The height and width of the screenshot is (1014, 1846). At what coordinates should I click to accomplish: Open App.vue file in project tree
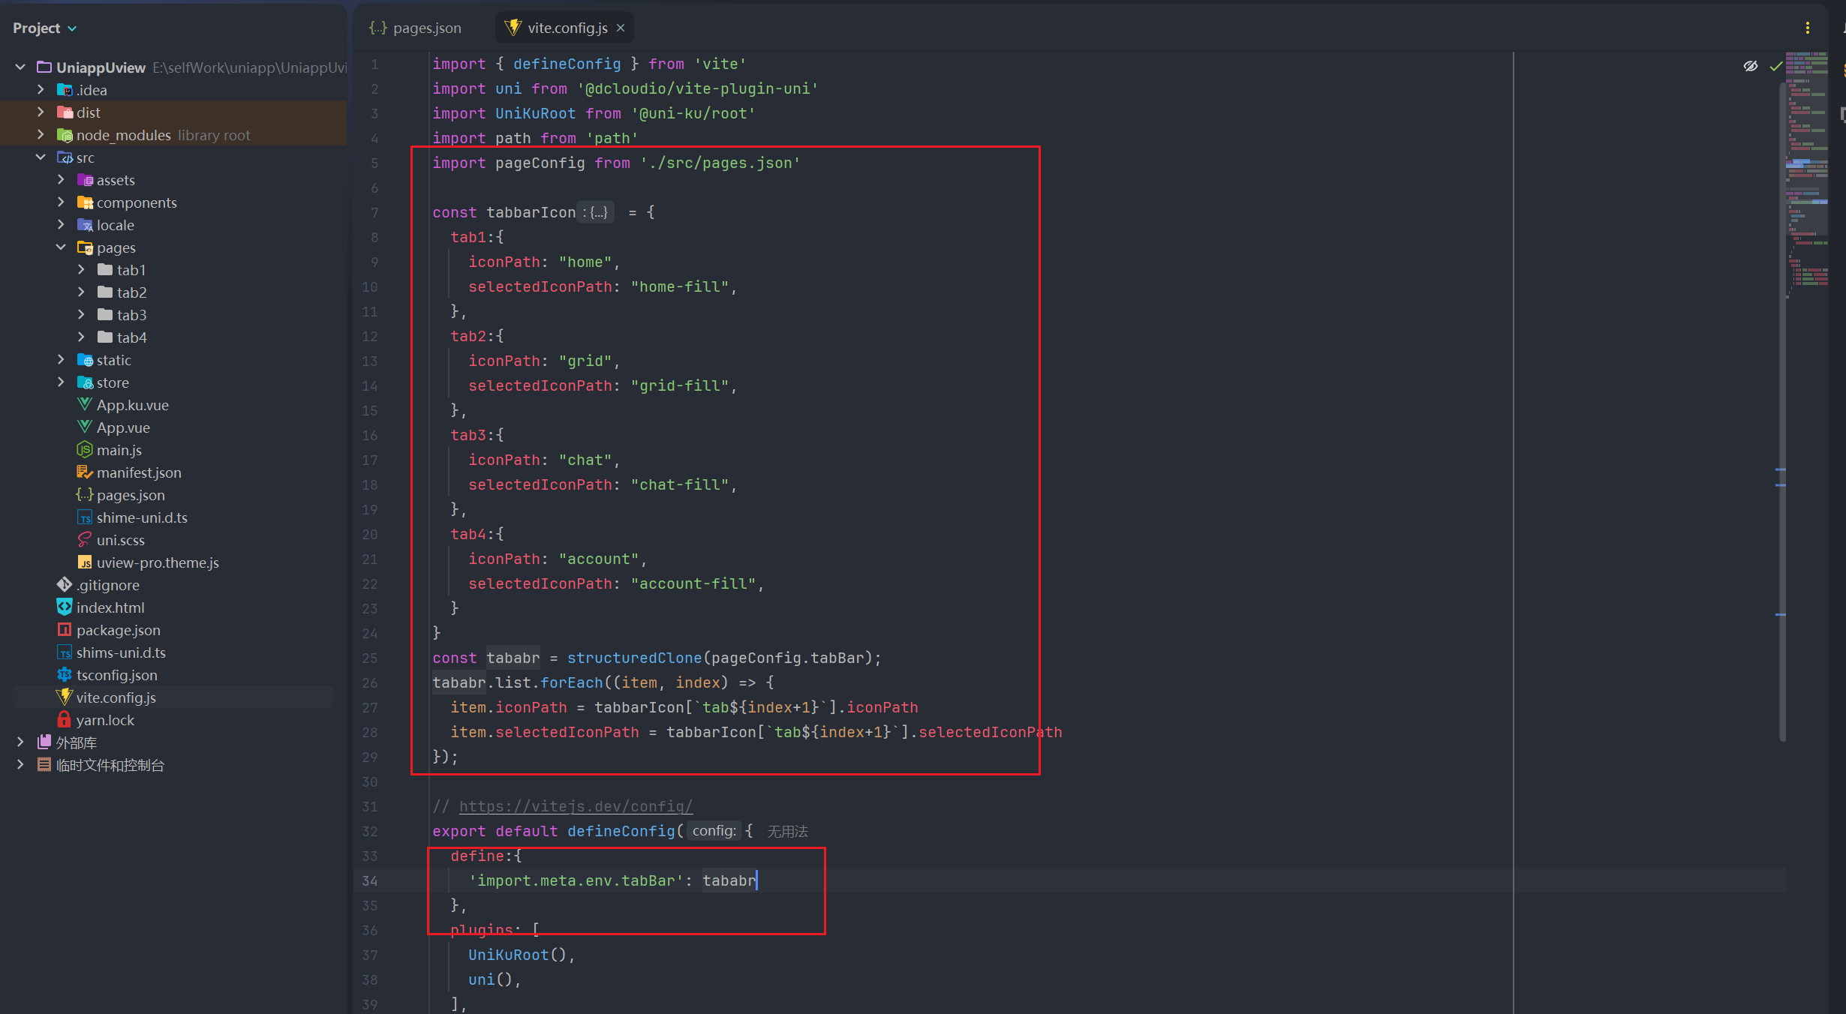tap(123, 427)
